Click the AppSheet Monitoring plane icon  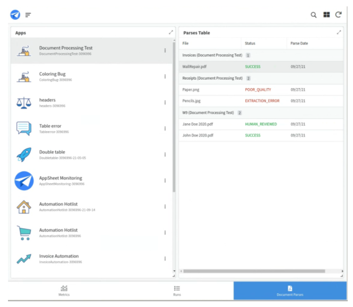click(24, 181)
